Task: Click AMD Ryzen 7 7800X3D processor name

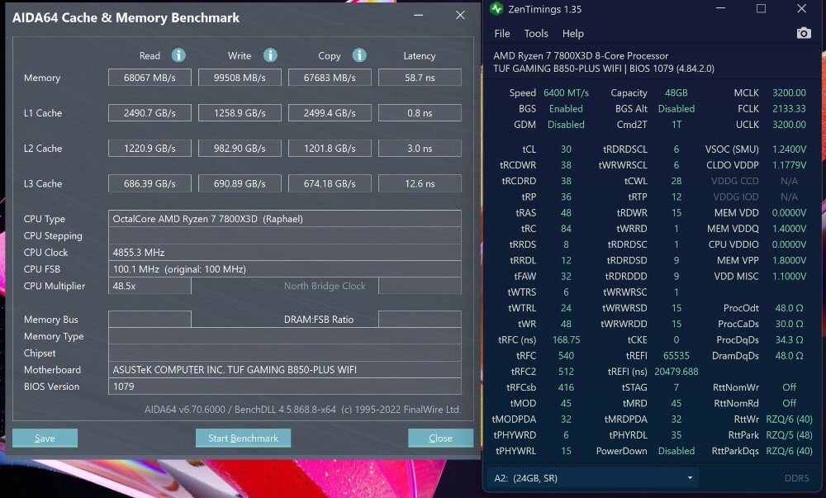Action: (581, 55)
